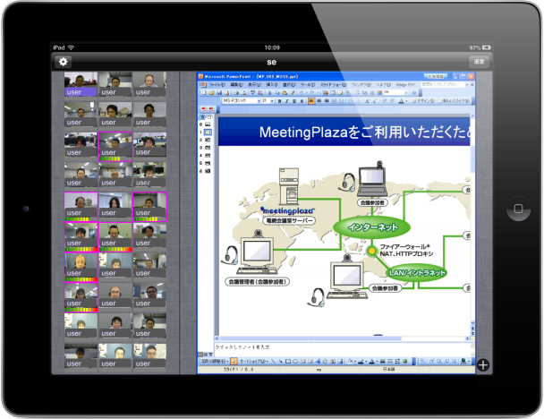Toggle the Select Objects arrow tool
Viewport: 544px width, 419px height.
(x=234, y=361)
